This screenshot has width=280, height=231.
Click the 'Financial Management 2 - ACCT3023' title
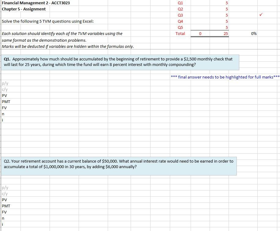tap(35, 3)
